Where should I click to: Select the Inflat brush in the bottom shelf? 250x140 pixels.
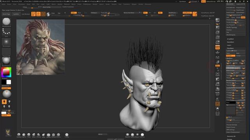(x=43, y=135)
